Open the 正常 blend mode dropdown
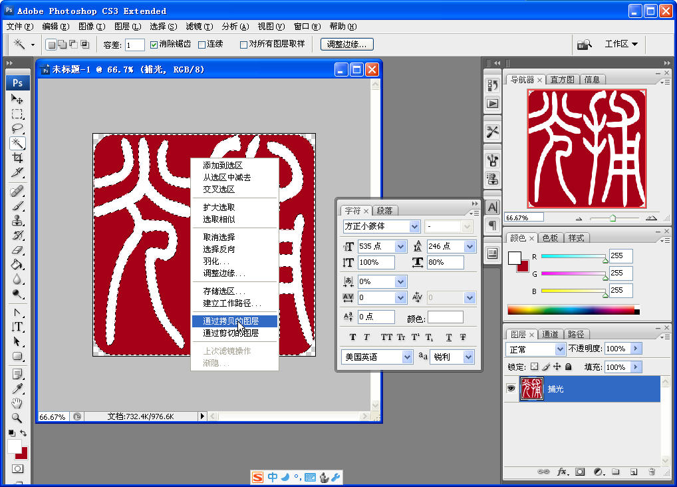The width and height of the screenshot is (677, 487). tap(535, 348)
